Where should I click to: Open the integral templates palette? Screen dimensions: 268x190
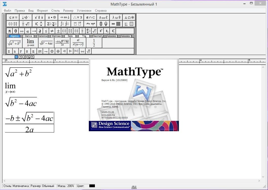tap(65, 24)
